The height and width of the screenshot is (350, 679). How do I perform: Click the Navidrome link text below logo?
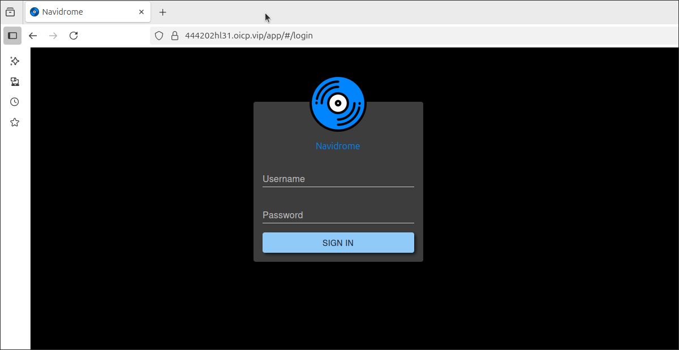(338, 146)
